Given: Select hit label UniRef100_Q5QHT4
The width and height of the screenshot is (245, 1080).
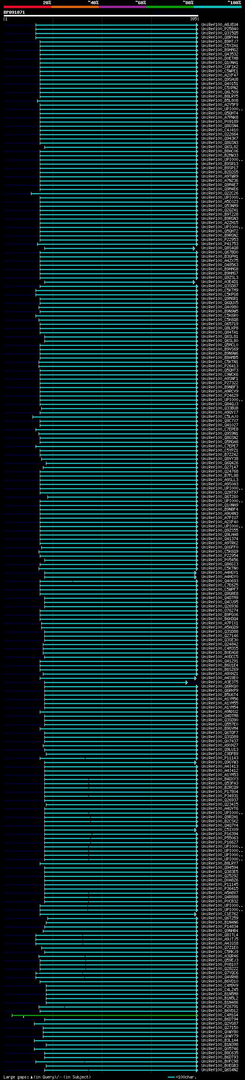Looking at the screenshot, I should pyautogui.click(x=220, y=113).
